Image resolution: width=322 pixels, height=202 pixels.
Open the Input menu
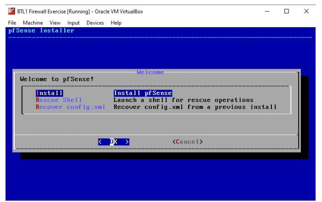coord(73,23)
